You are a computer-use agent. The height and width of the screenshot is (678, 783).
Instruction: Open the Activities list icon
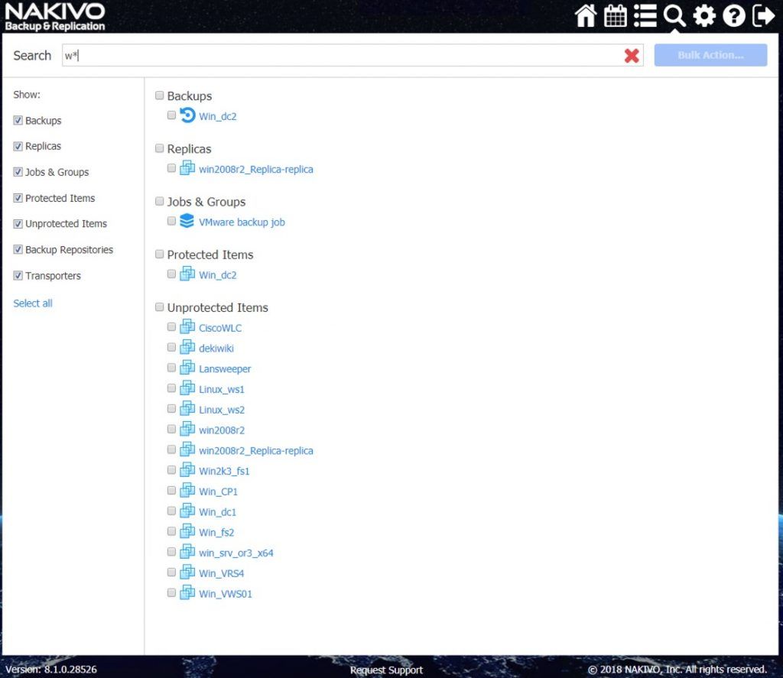click(645, 15)
